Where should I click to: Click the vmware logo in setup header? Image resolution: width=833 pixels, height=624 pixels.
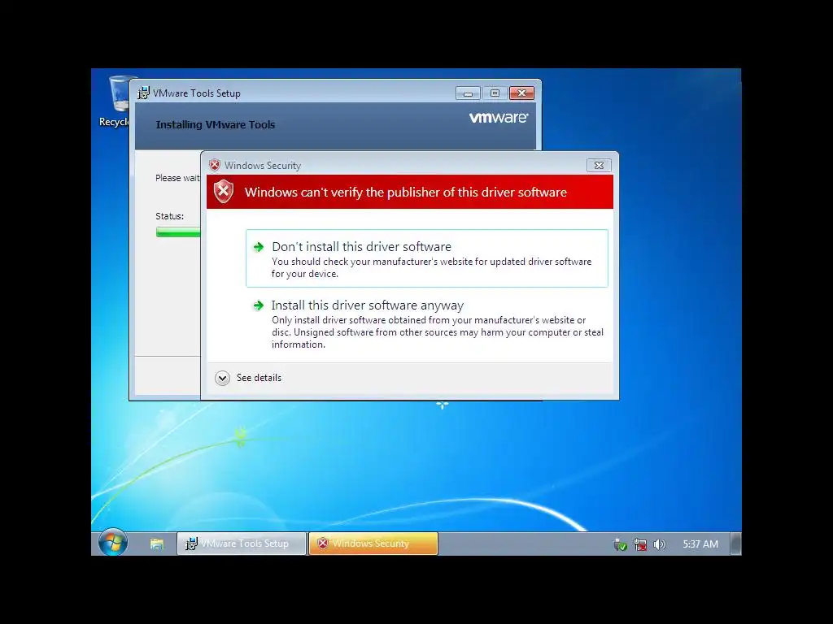coord(499,117)
